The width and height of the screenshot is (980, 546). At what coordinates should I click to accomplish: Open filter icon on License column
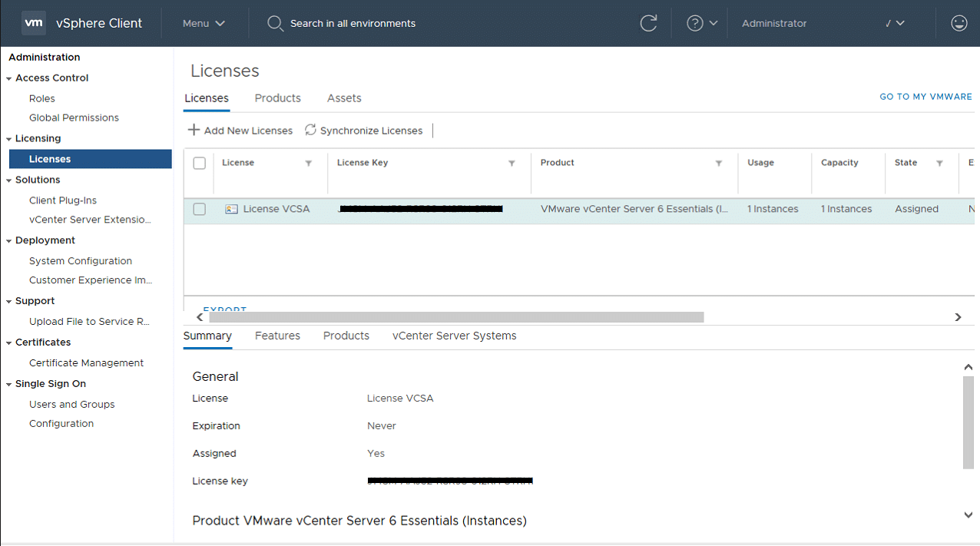(309, 163)
